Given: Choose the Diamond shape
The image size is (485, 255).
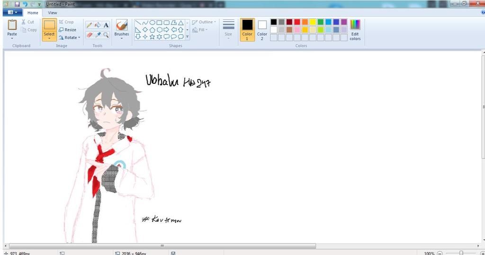Looking at the screenshot, I should 145,30.
